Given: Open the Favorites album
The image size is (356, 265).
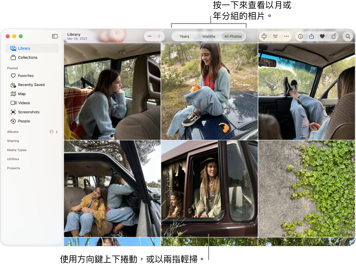Looking at the screenshot, I should click(x=32, y=76).
